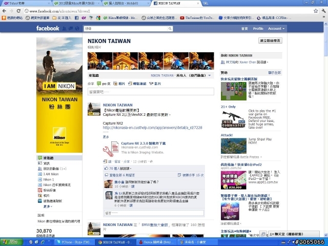Screen dimensions: 328x246
Task: Switch to the Yahoo browser tab
Action: click(x=26, y=4)
